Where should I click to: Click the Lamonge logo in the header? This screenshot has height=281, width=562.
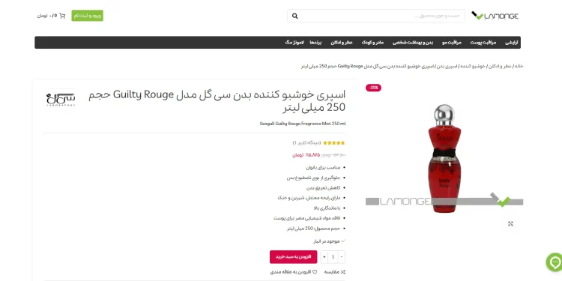click(495, 16)
